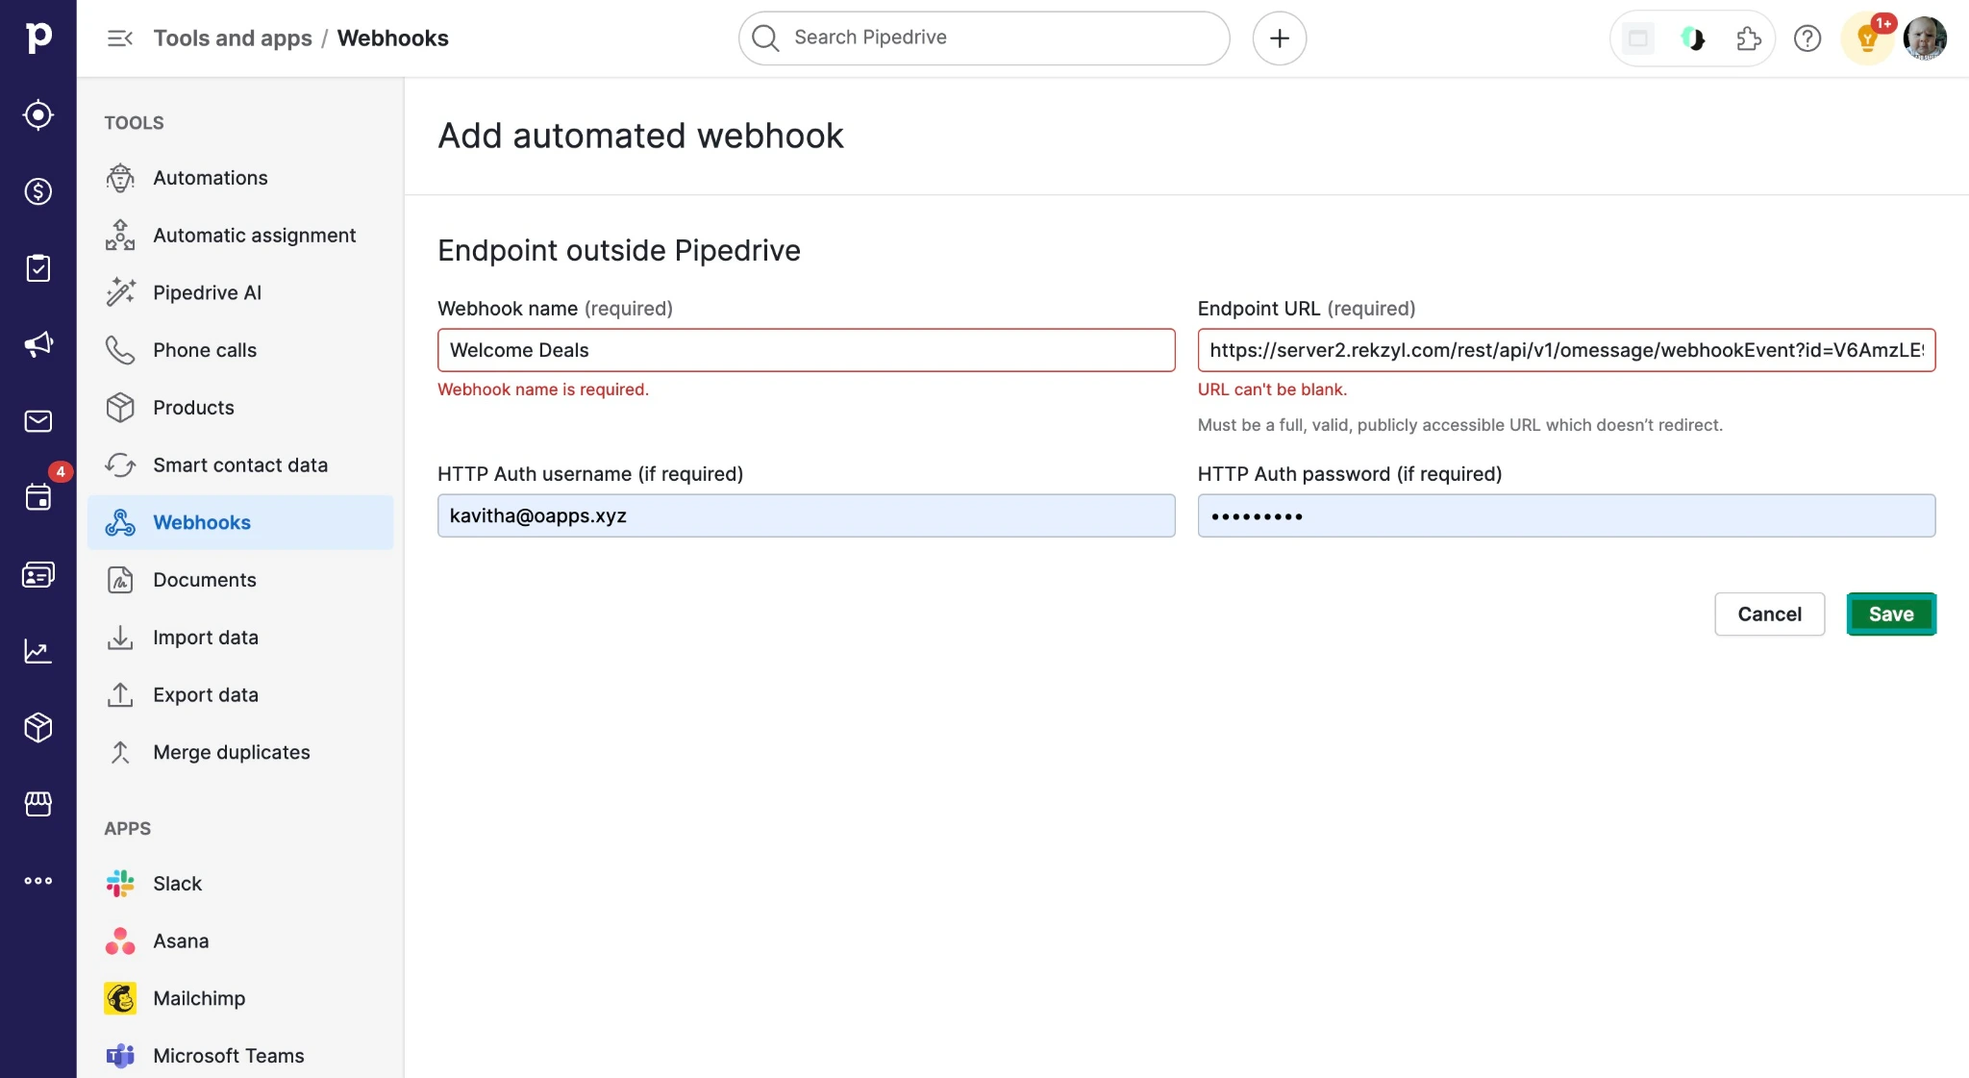The image size is (1969, 1078).
Task: Open Automations in tools menu
Action: 240,178
